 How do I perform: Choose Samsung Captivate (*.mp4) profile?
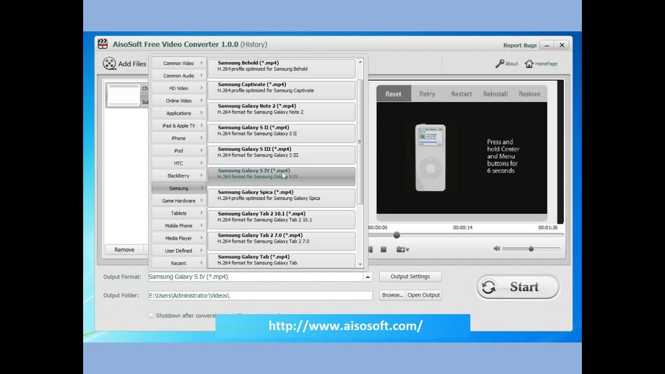tap(282, 90)
